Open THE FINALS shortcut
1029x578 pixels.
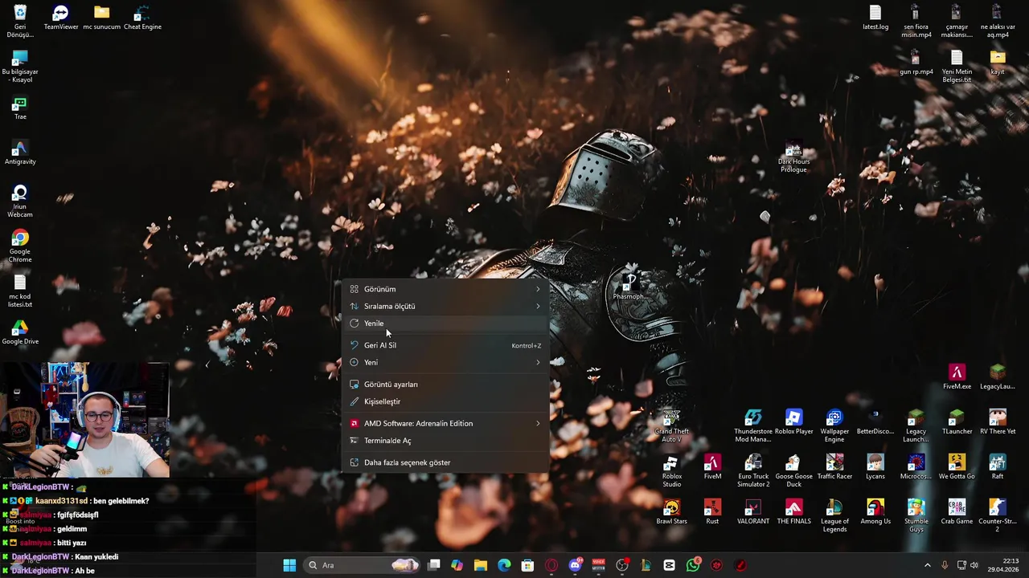793,512
